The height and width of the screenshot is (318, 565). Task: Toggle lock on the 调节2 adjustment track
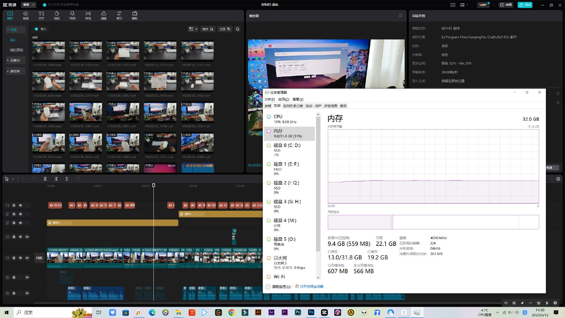click(14, 223)
